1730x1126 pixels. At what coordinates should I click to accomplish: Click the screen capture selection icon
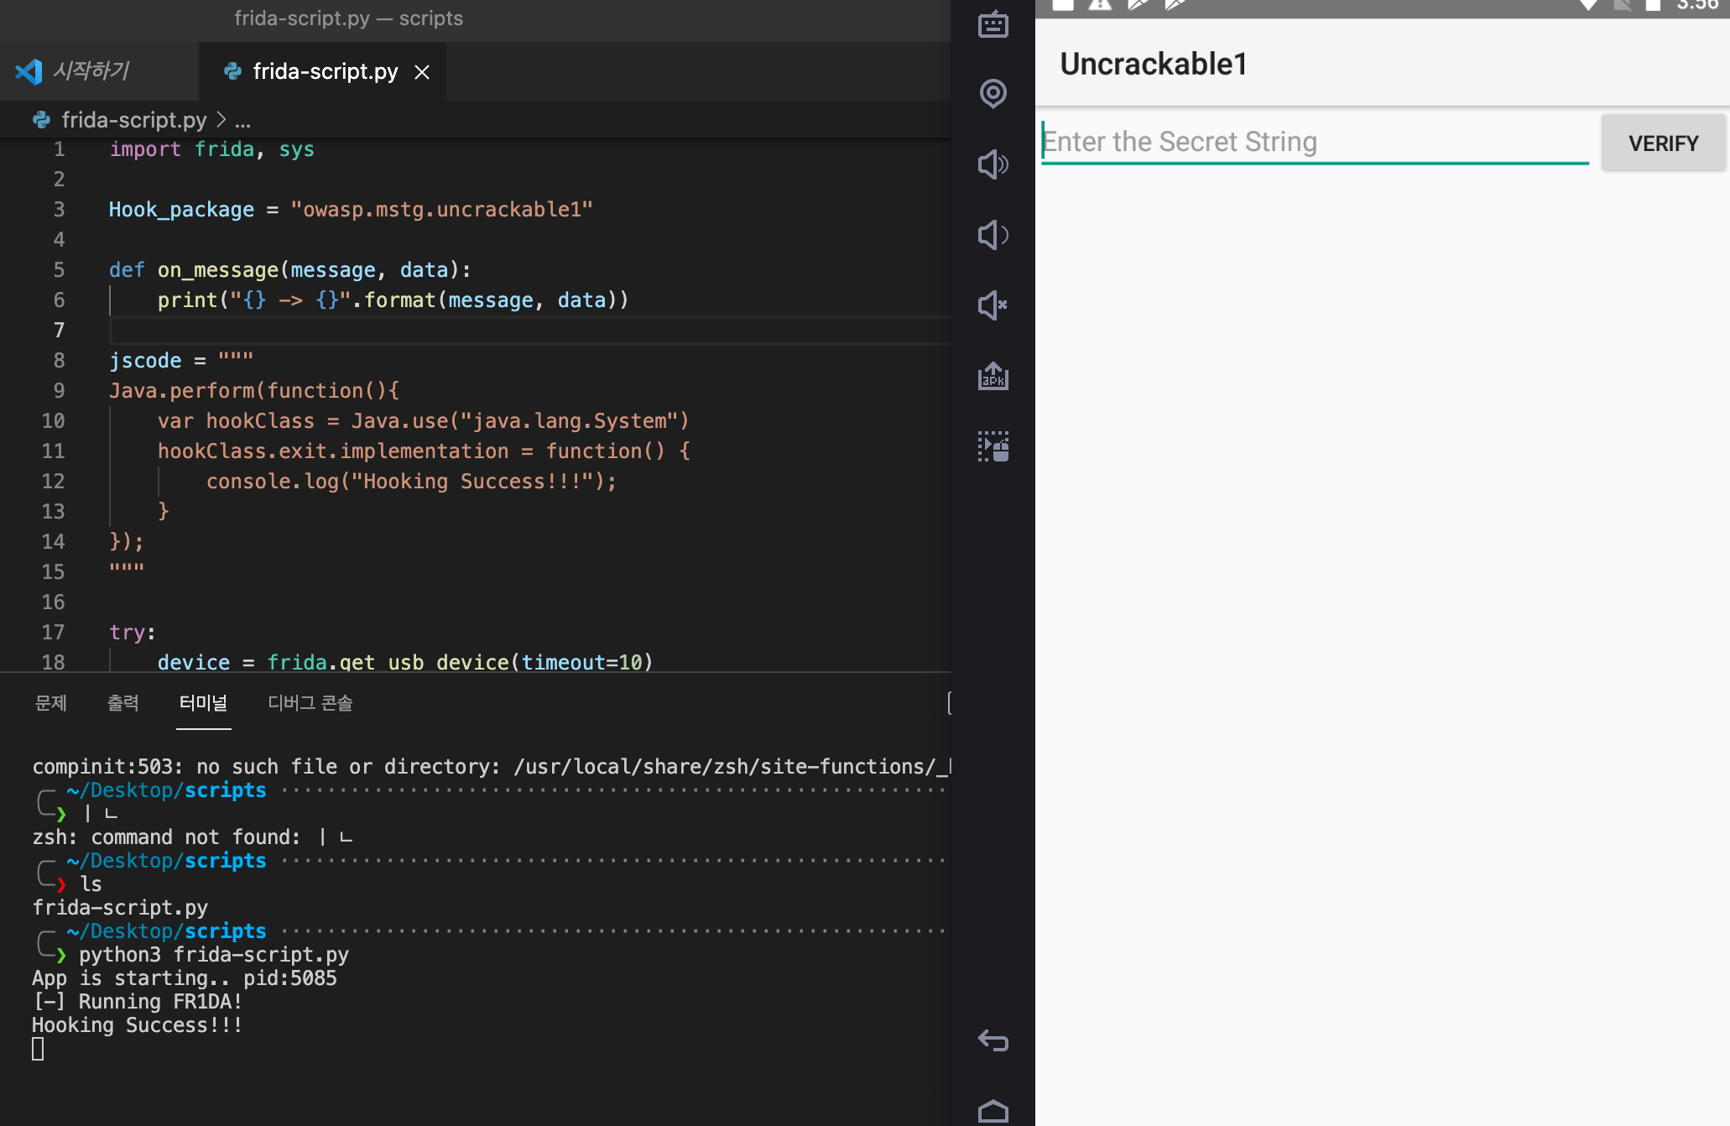[x=993, y=446]
